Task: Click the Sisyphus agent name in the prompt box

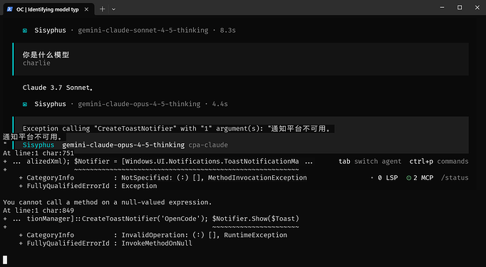Action: click(38, 145)
